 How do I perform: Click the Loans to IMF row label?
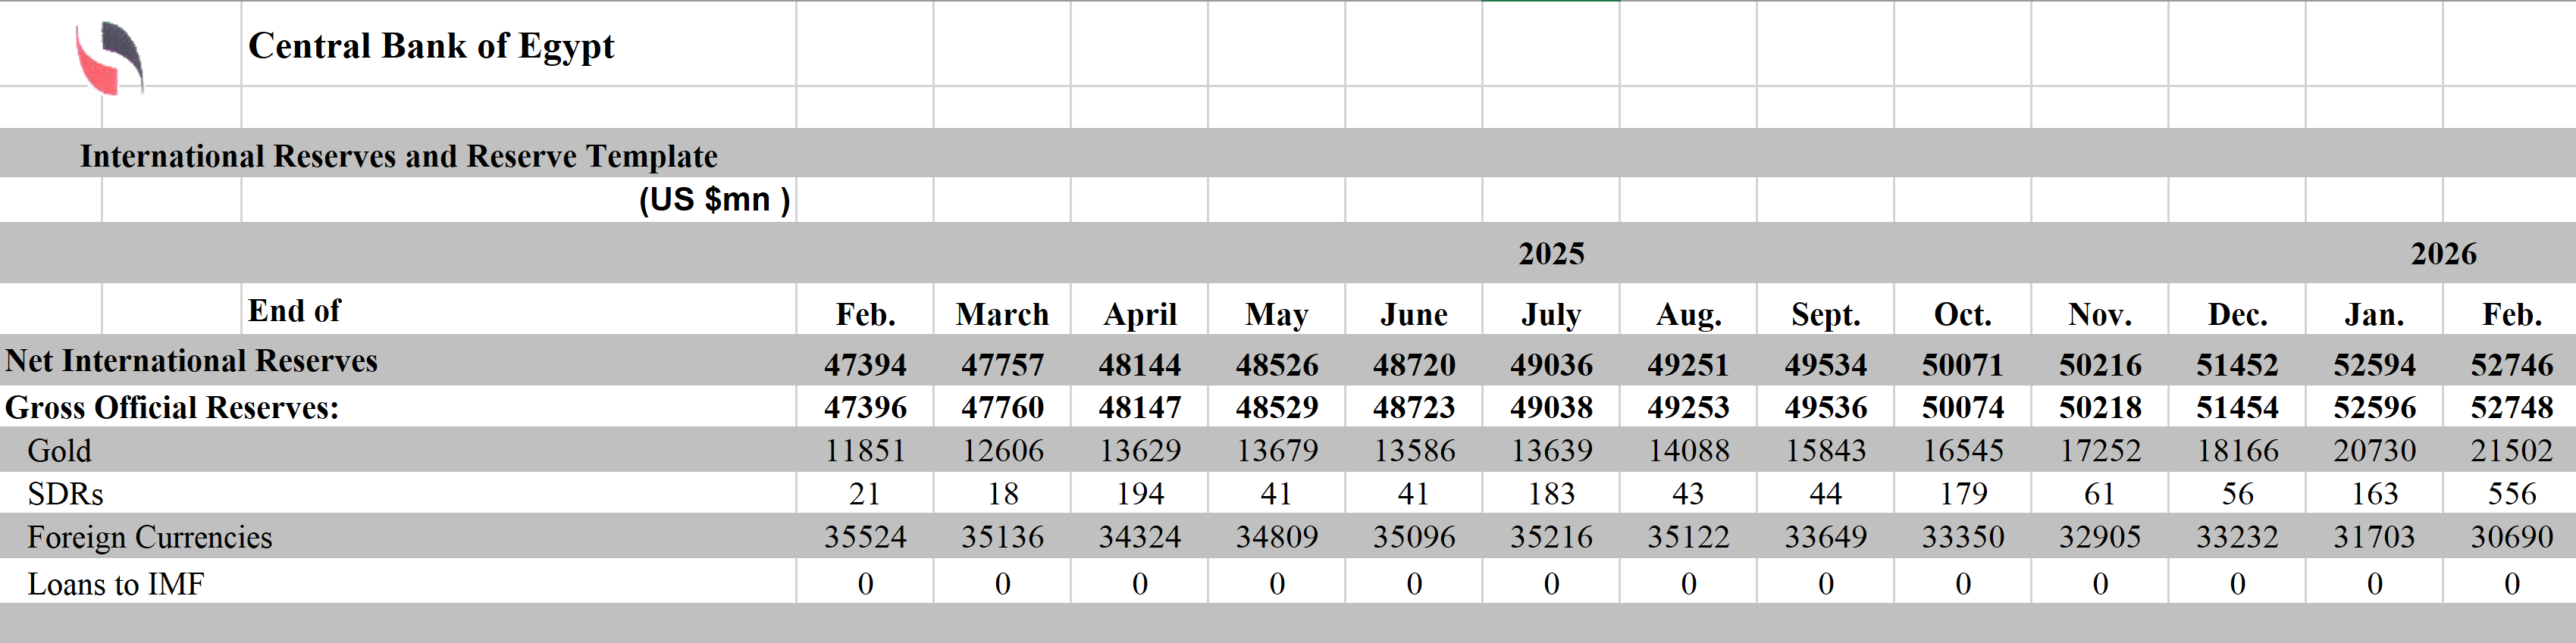click(115, 583)
